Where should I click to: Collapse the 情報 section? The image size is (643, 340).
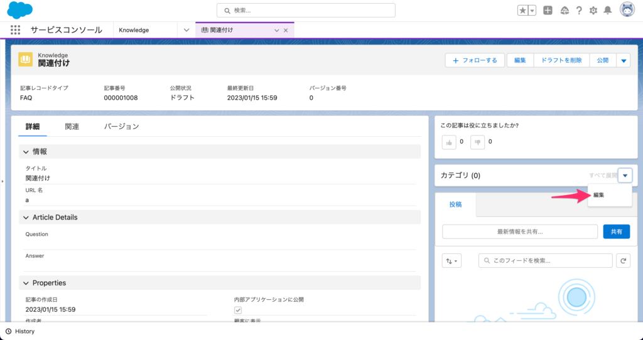26,152
